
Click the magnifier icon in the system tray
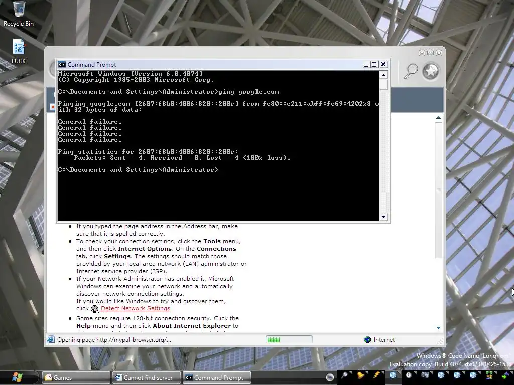(344, 375)
